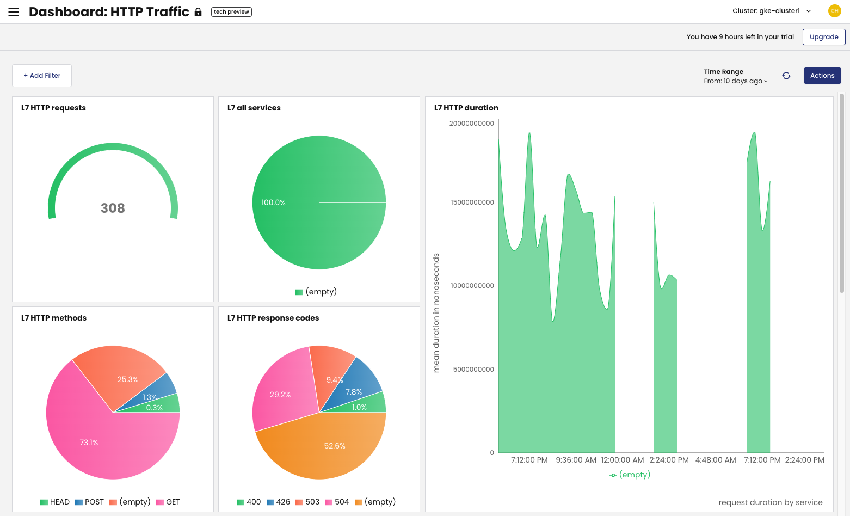Click the orange 503 legend color swatch

pyautogui.click(x=298, y=502)
